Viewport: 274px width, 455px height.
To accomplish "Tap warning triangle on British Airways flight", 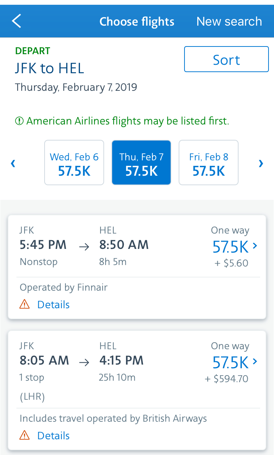I will coord(24,435).
